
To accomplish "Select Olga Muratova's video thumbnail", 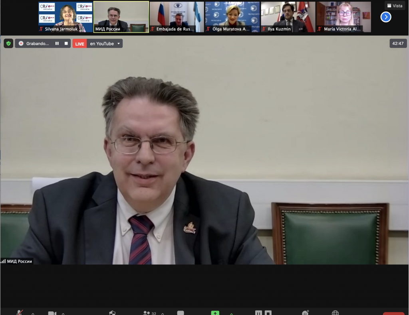I will pos(232,17).
